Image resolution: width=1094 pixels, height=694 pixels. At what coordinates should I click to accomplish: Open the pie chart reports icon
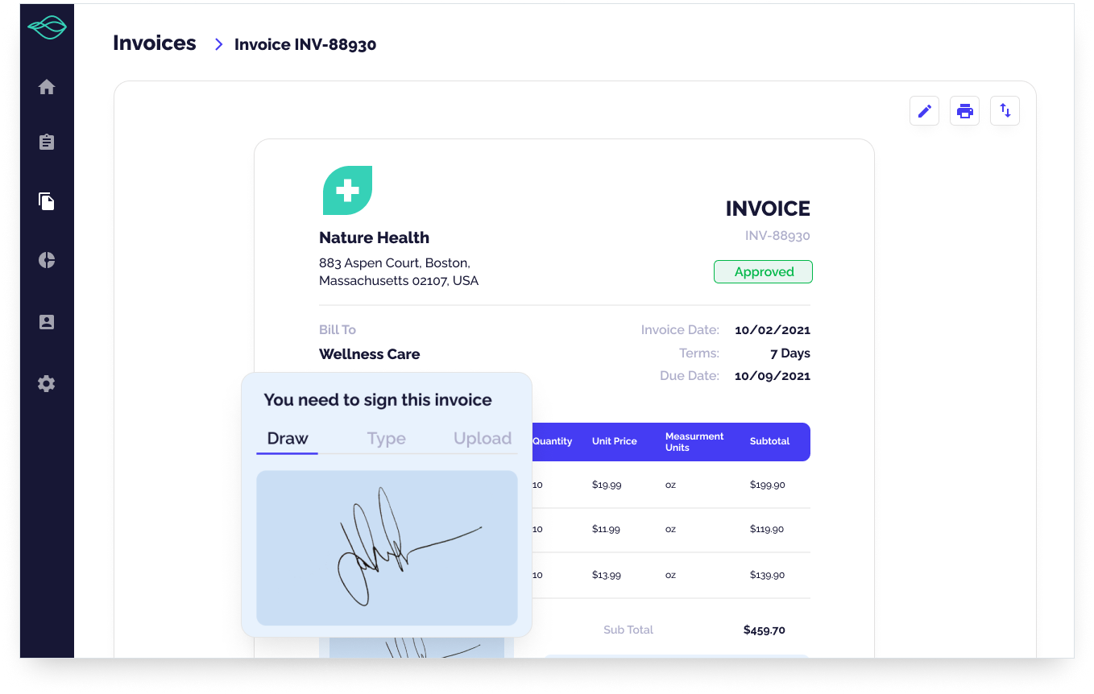point(47,260)
